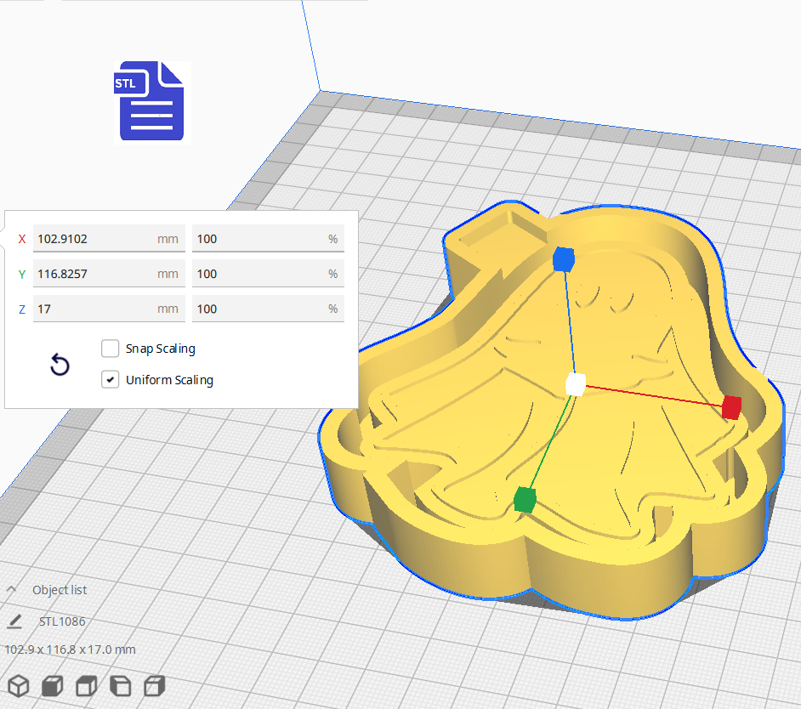Enable Snap Scaling

(110, 348)
